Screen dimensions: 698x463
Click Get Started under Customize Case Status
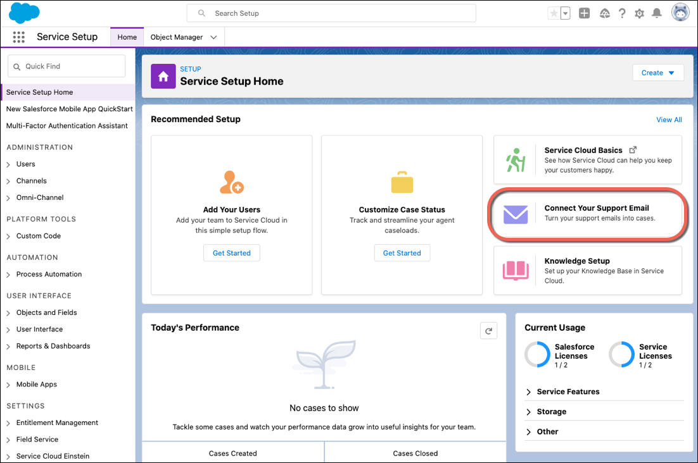402,253
